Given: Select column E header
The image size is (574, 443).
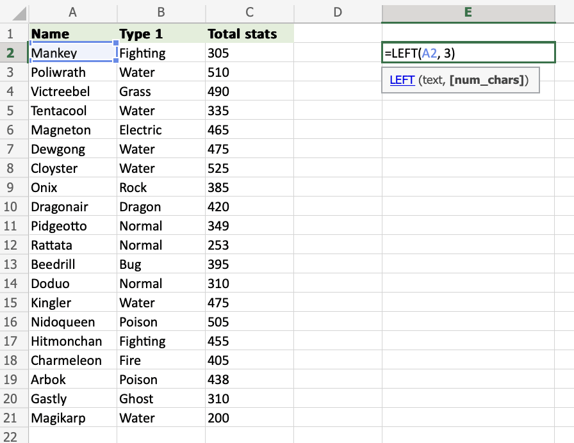Looking at the screenshot, I should click(468, 12).
